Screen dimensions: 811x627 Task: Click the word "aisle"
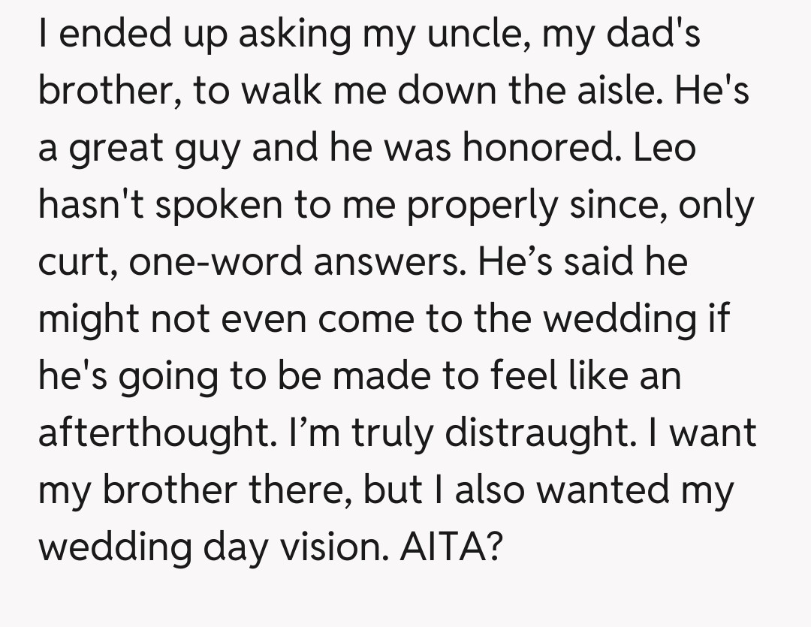coord(617,91)
